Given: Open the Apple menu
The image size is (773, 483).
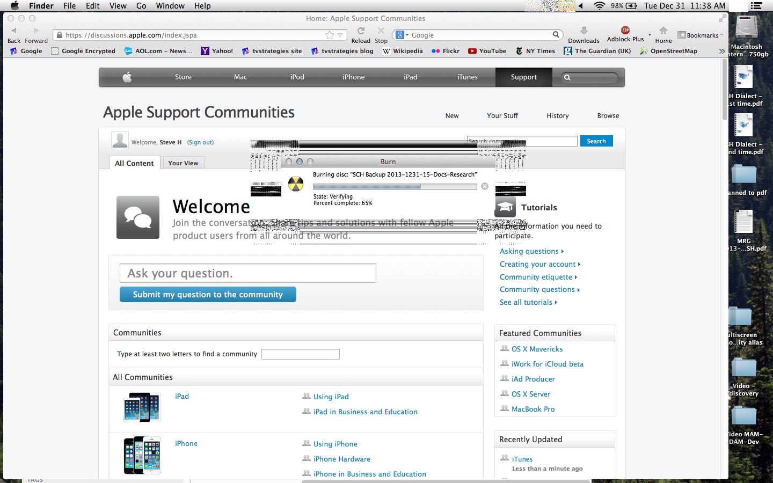Looking at the screenshot, I should tap(14, 6).
